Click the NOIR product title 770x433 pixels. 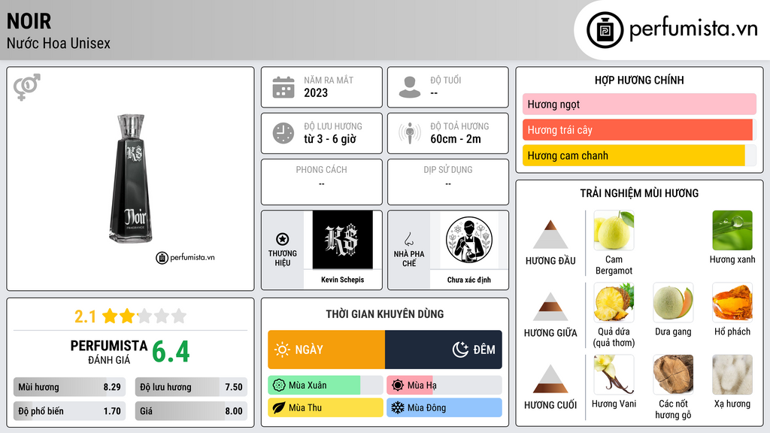coord(29,21)
